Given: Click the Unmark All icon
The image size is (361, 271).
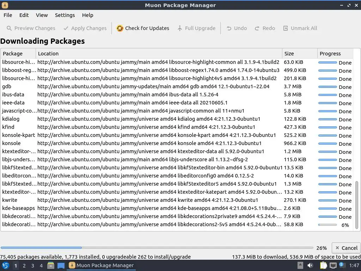Looking at the screenshot, I should [286, 28].
